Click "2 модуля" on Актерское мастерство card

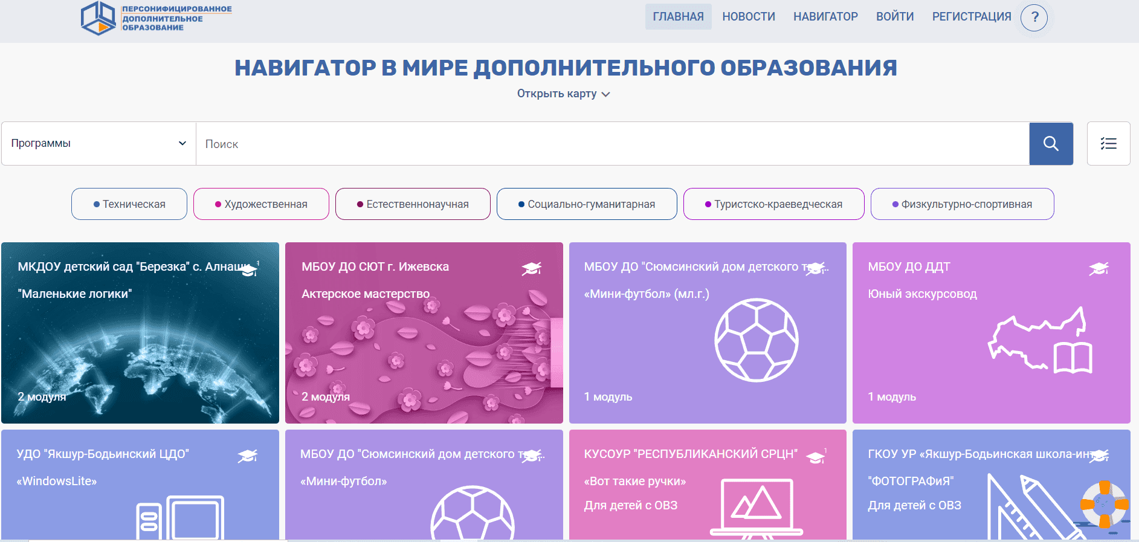click(x=326, y=397)
